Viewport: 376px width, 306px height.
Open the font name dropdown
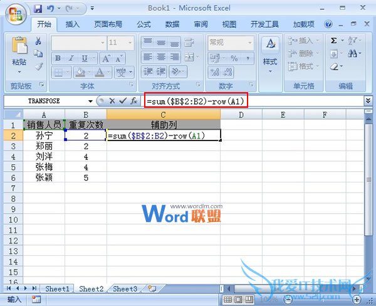(x=103, y=43)
